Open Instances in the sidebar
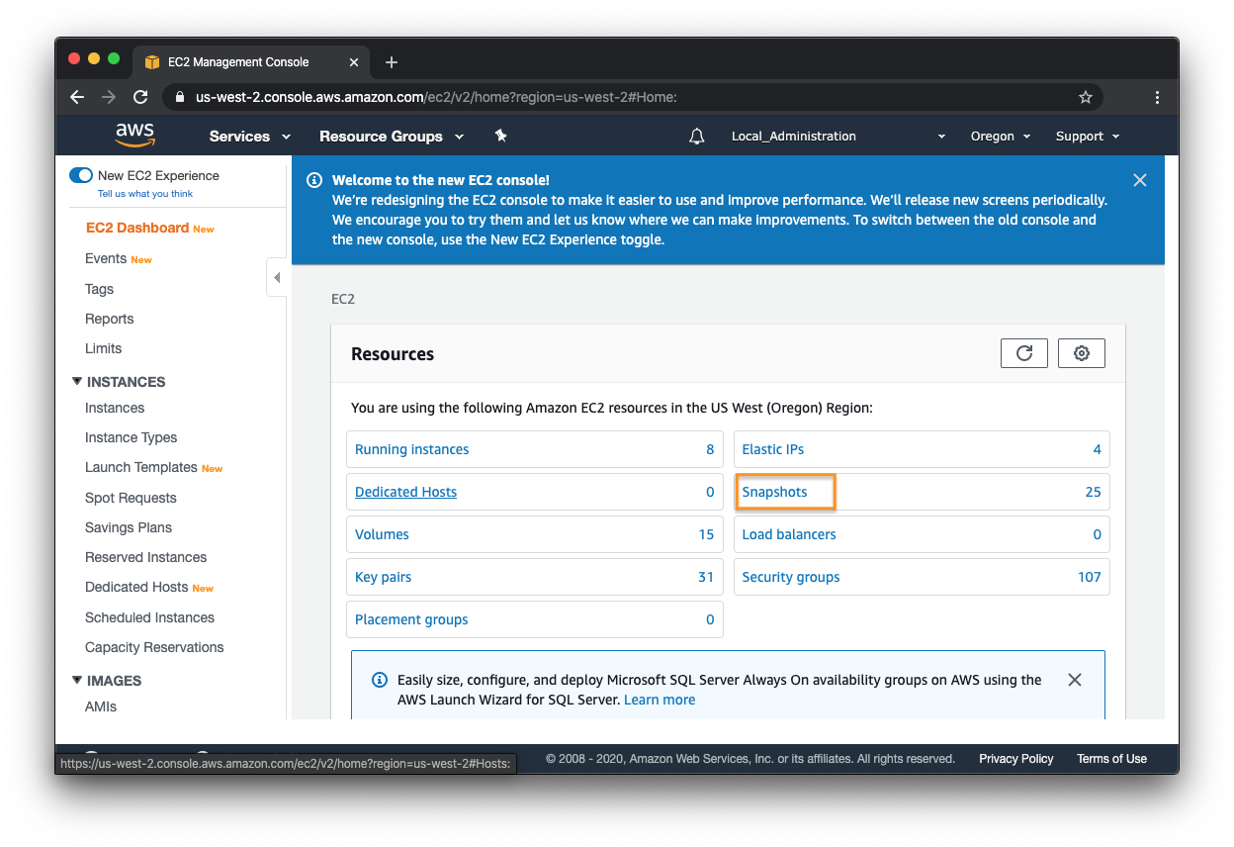Screen dimensions: 1234x847 (x=115, y=408)
